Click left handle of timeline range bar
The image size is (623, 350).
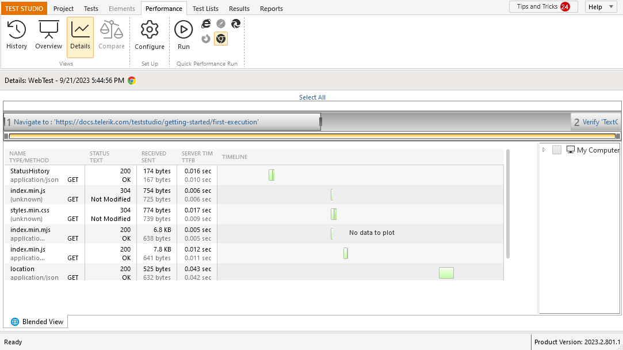tap(6, 136)
